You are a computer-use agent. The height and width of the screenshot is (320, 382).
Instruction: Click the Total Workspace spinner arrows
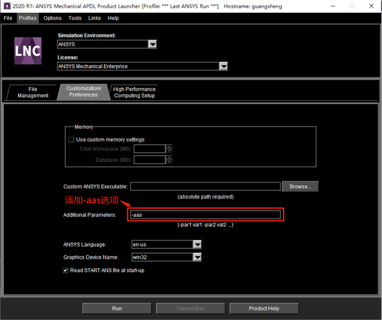(x=169, y=149)
